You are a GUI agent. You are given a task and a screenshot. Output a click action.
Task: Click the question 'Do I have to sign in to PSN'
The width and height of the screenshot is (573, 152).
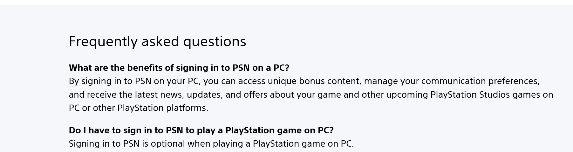(201, 131)
